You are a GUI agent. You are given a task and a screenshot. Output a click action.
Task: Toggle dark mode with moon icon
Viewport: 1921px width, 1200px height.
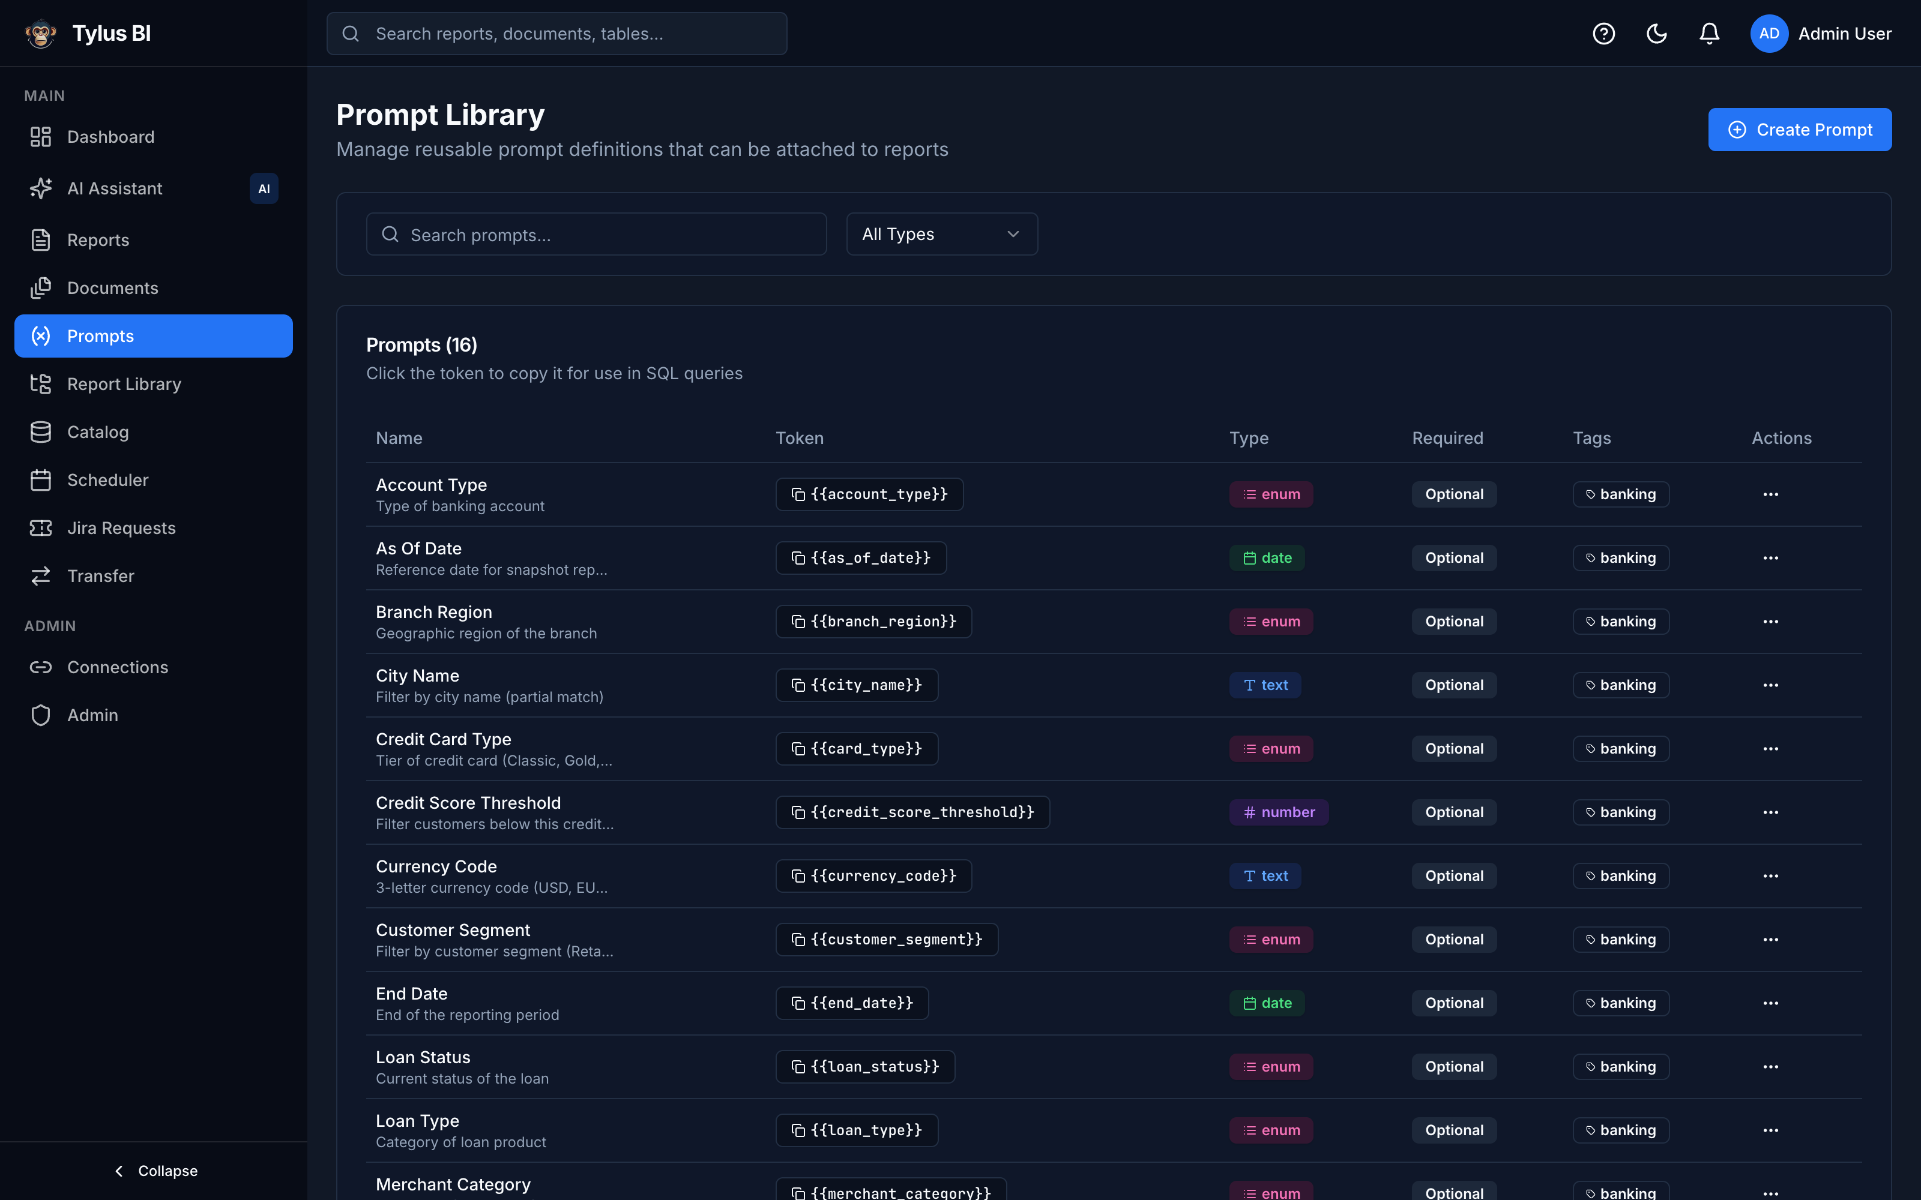pyautogui.click(x=1657, y=34)
